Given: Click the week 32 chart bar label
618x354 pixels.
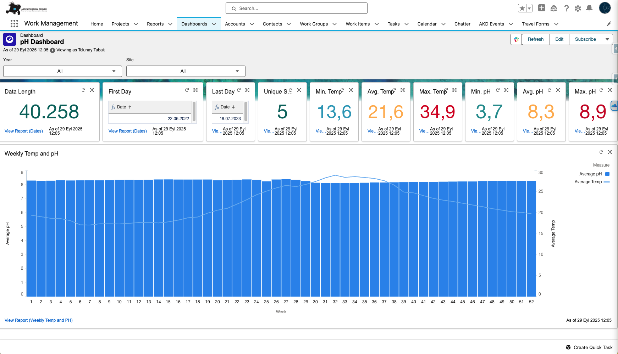Looking at the screenshot, I should [335, 302].
